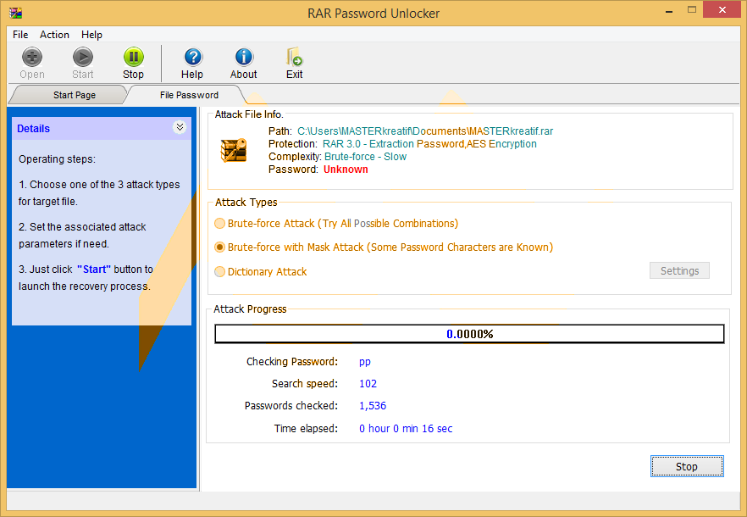Click the red Unknown password value

click(x=346, y=170)
